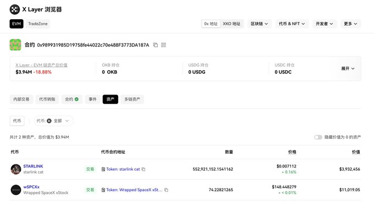Click the wSPCXx token logo
Screen dimensions: 374x207
coord(16,190)
